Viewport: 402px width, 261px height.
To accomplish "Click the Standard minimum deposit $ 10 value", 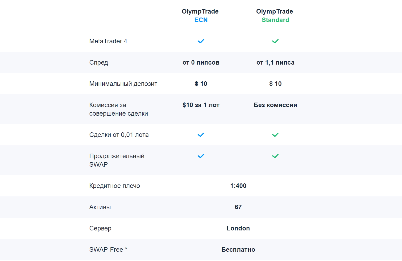I will pos(275,84).
